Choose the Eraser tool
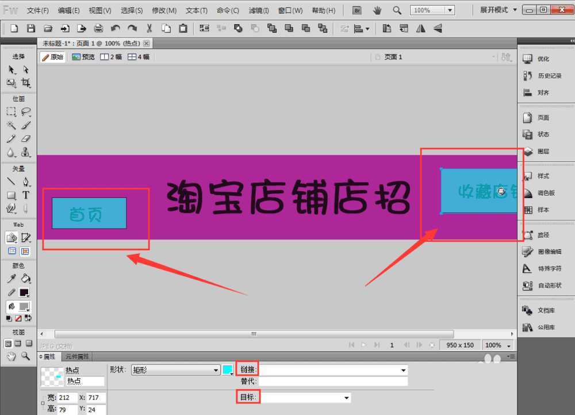Image resolution: width=575 pixels, height=415 pixels. [x=26, y=139]
